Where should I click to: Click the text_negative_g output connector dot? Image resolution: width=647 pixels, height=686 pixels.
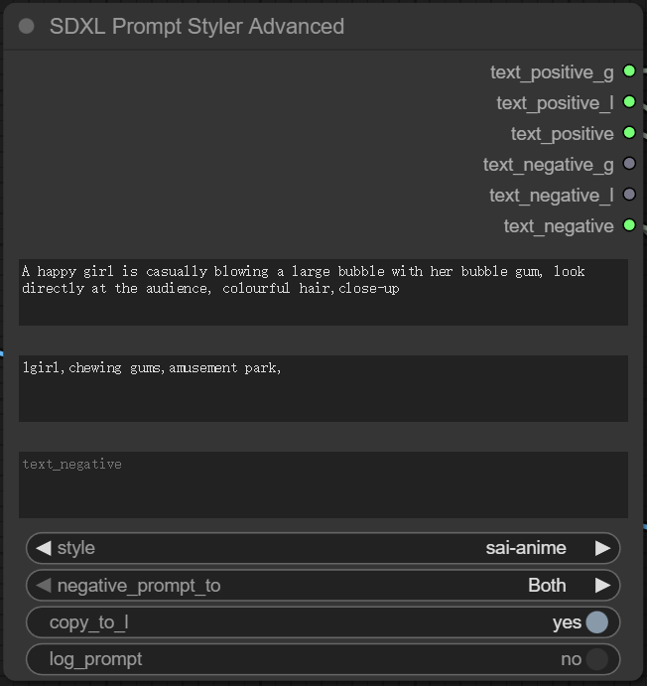tap(629, 164)
